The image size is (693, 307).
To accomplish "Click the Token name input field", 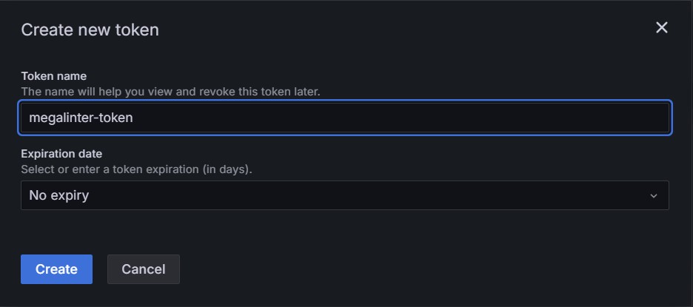I will point(345,118).
